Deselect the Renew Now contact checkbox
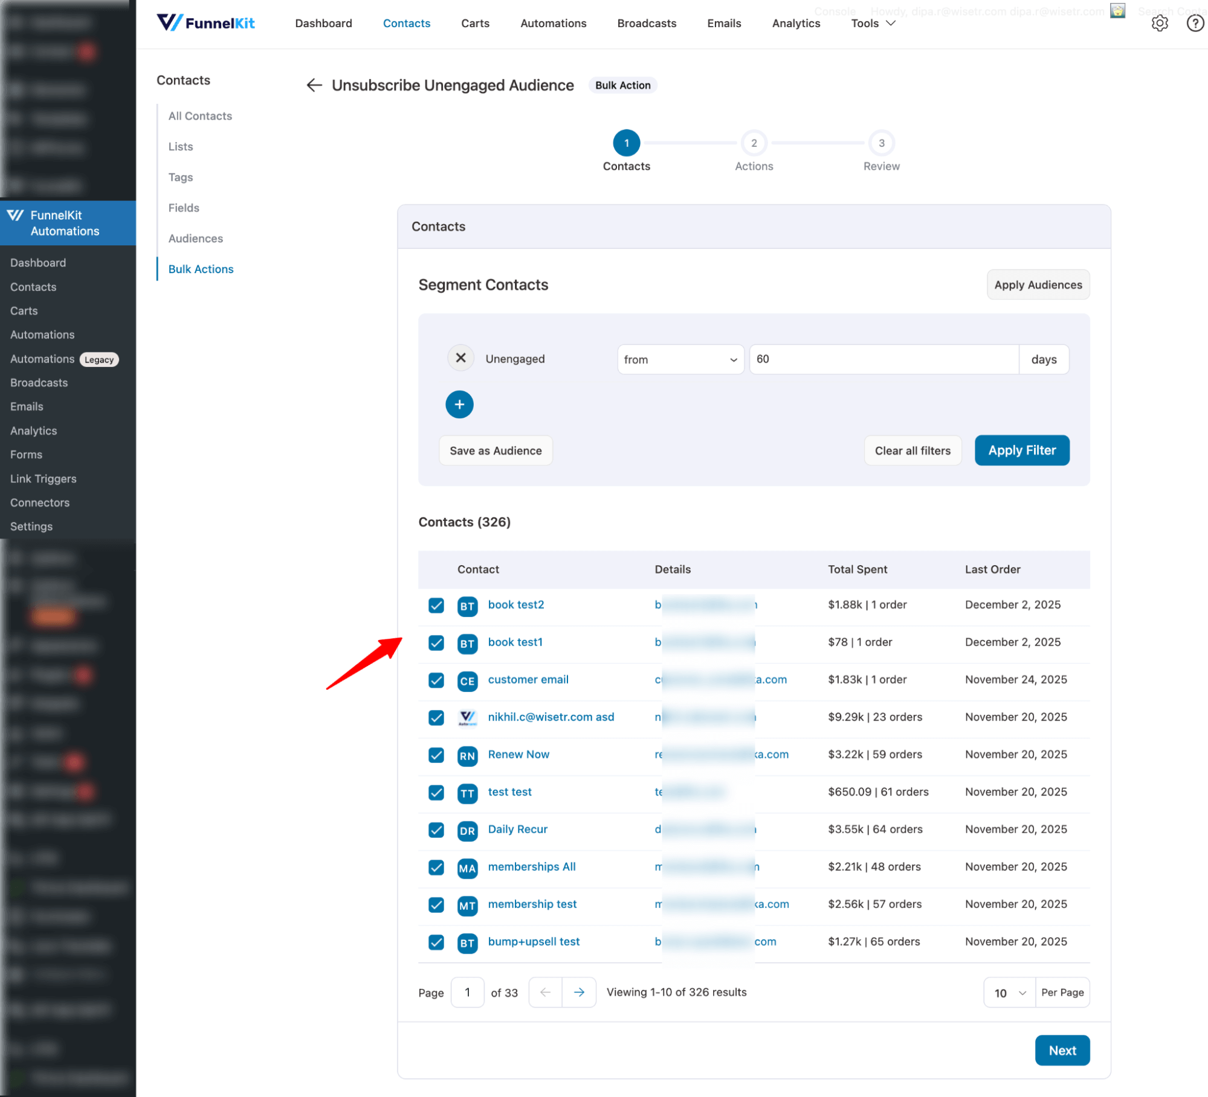1208x1097 pixels. [x=436, y=755]
